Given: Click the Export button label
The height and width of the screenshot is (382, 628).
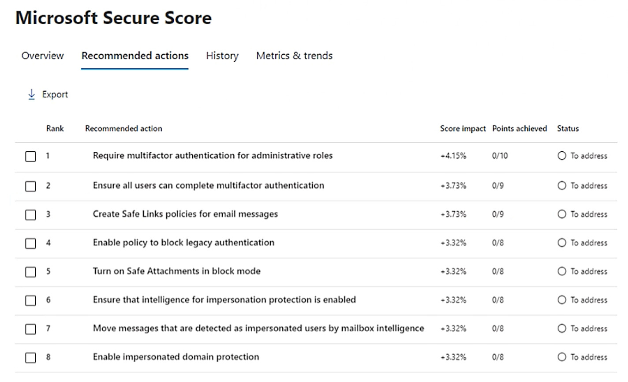Looking at the screenshot, I should point(55,94).
